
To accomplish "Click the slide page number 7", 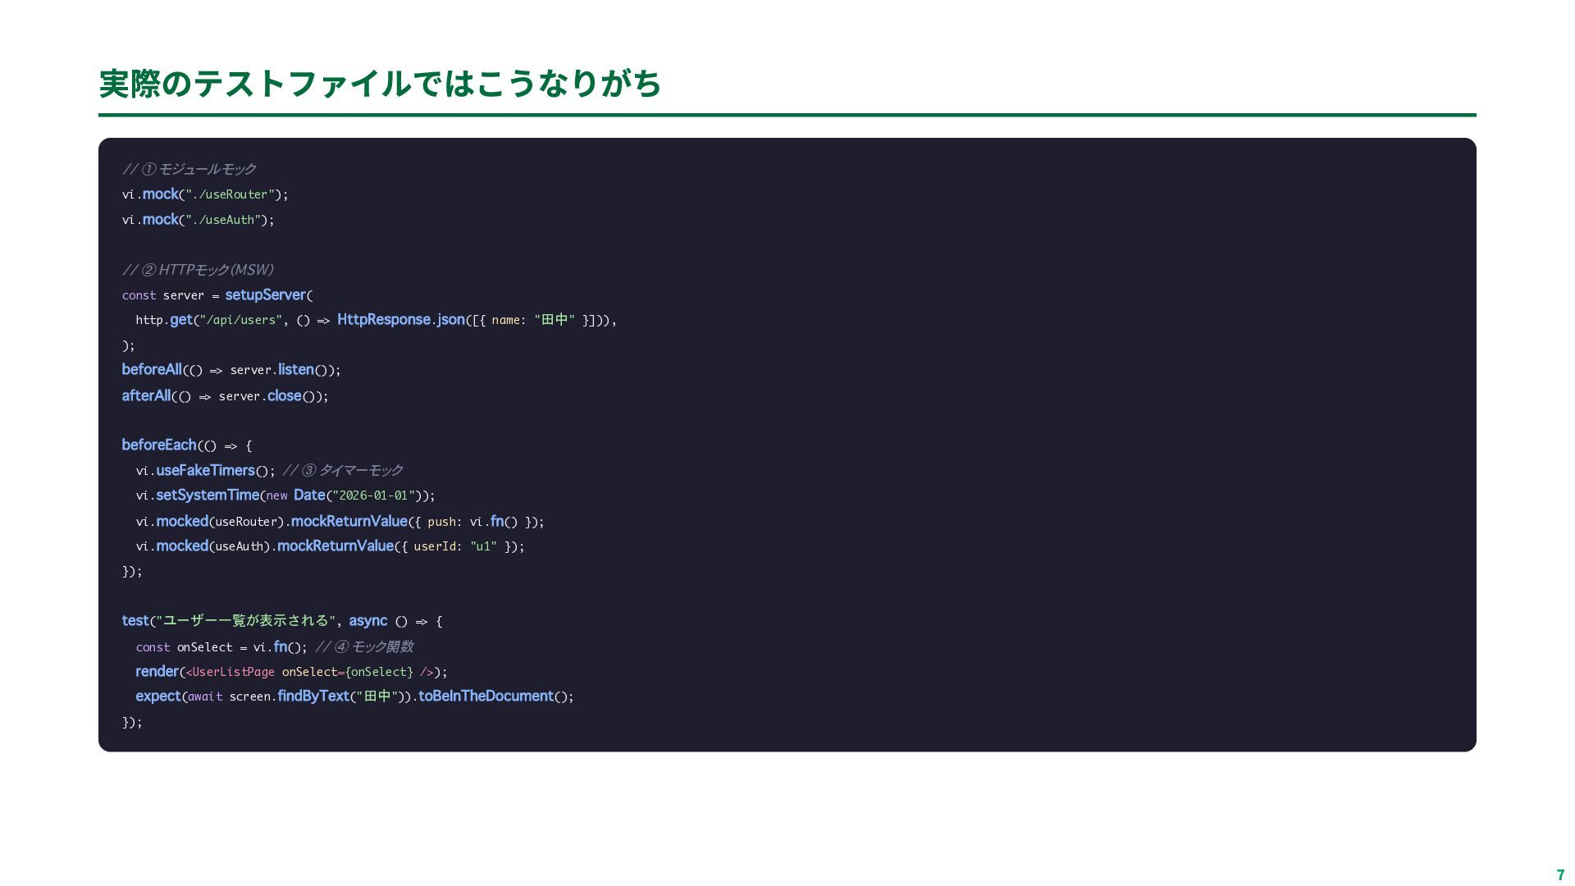I will coord(1560,875).
